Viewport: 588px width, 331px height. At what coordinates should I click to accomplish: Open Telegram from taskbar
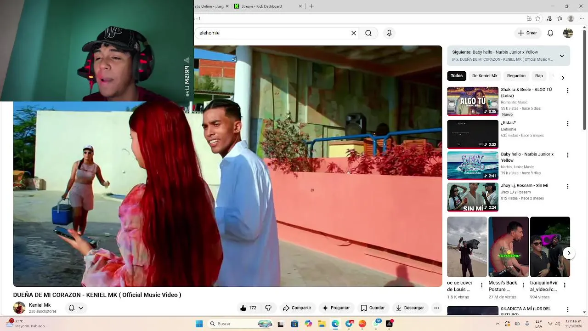pos(349,324)
